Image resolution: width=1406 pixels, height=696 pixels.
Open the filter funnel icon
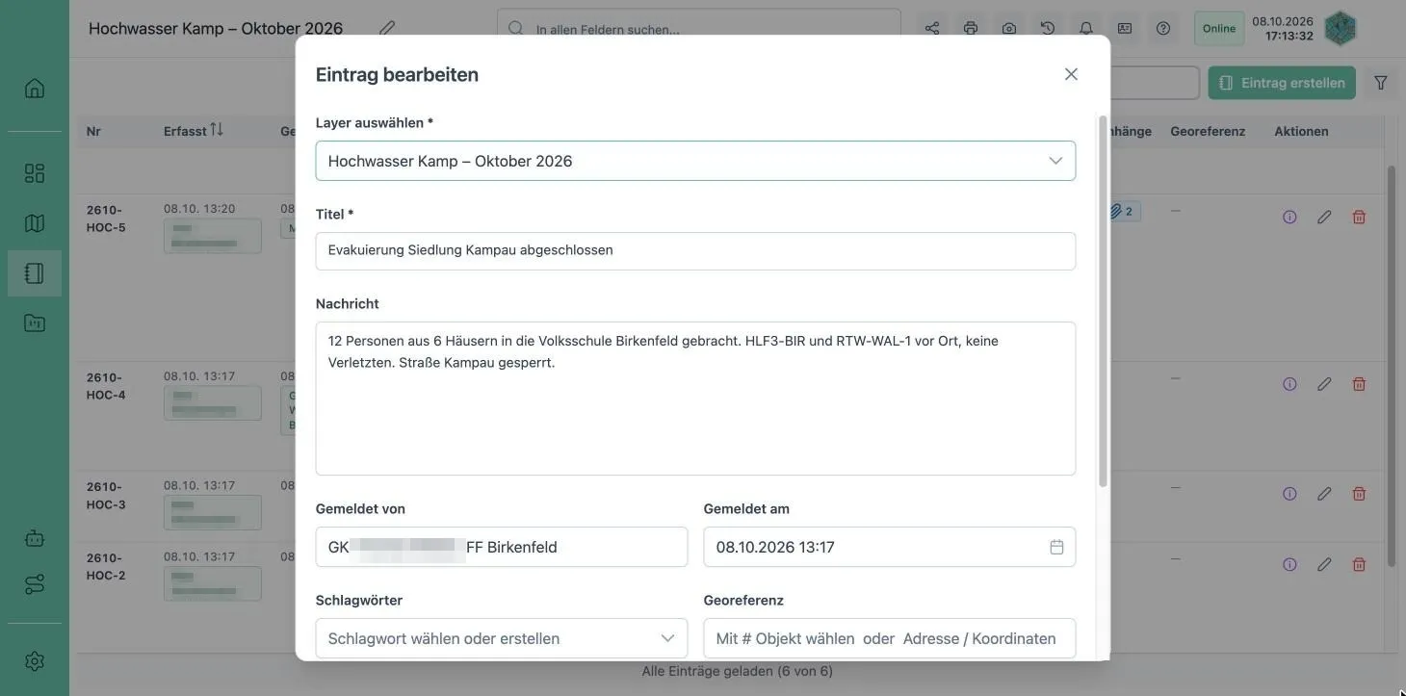[1381, 83]
